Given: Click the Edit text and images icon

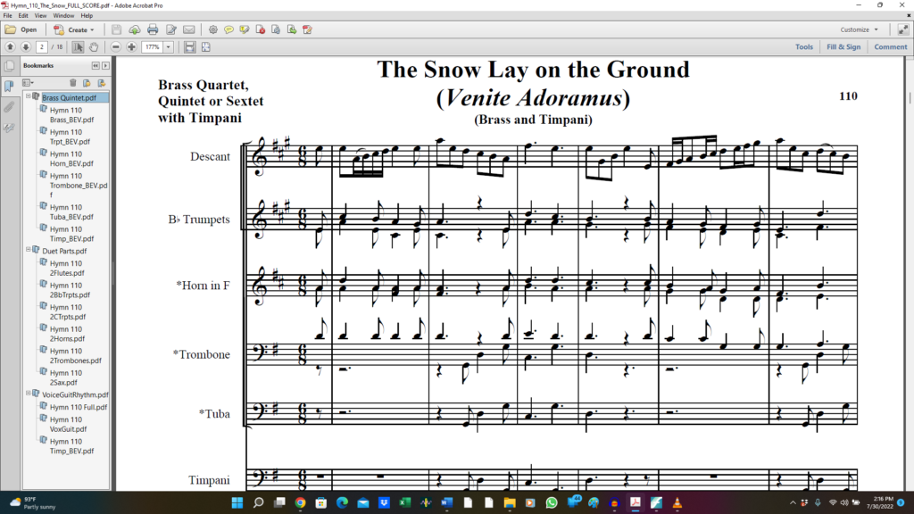Looking at the screenshot, I should [x=170, y=29].
